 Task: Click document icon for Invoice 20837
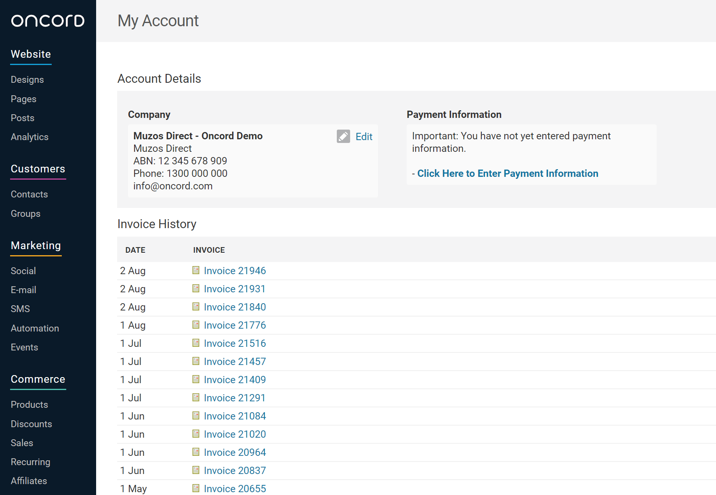tap(196, 470)
